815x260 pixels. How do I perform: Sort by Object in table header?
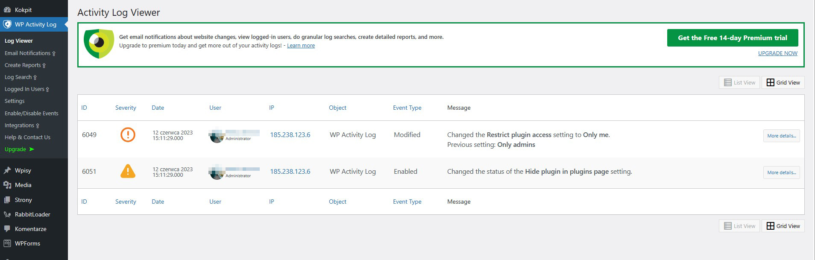pyautogui.click(x=337, y=108)
